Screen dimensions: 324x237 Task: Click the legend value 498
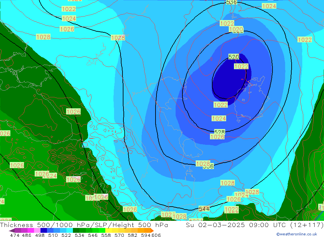(40, 235)
